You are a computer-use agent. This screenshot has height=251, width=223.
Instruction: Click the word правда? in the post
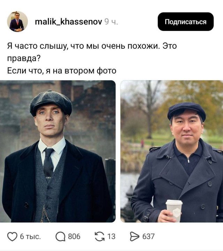click(24, 58)
